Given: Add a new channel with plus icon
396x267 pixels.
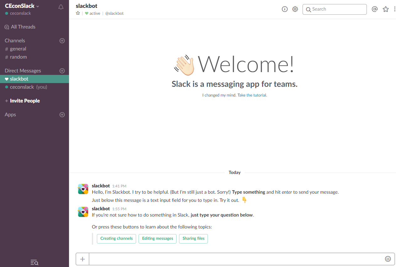Looking at the screenshot, I should [62, 41].
